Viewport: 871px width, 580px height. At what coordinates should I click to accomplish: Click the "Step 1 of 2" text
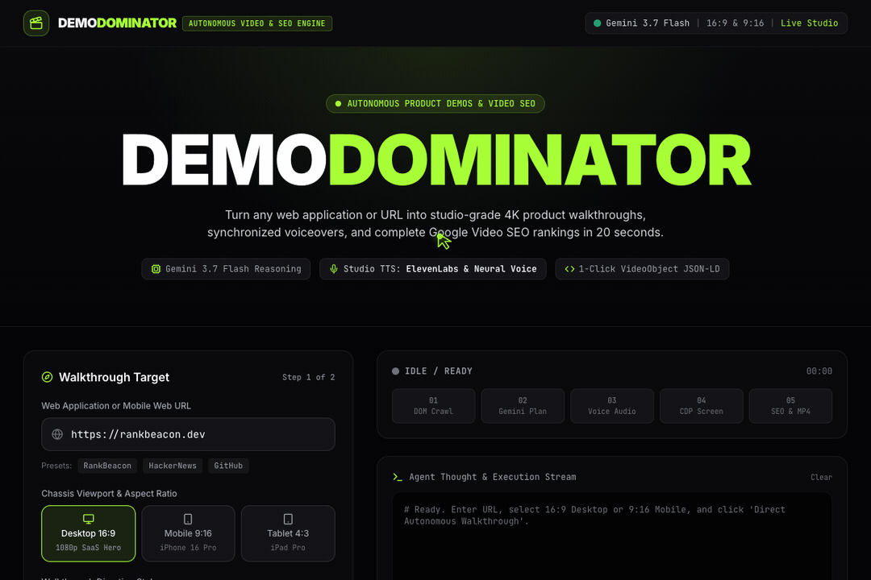[x=308, y=378]
